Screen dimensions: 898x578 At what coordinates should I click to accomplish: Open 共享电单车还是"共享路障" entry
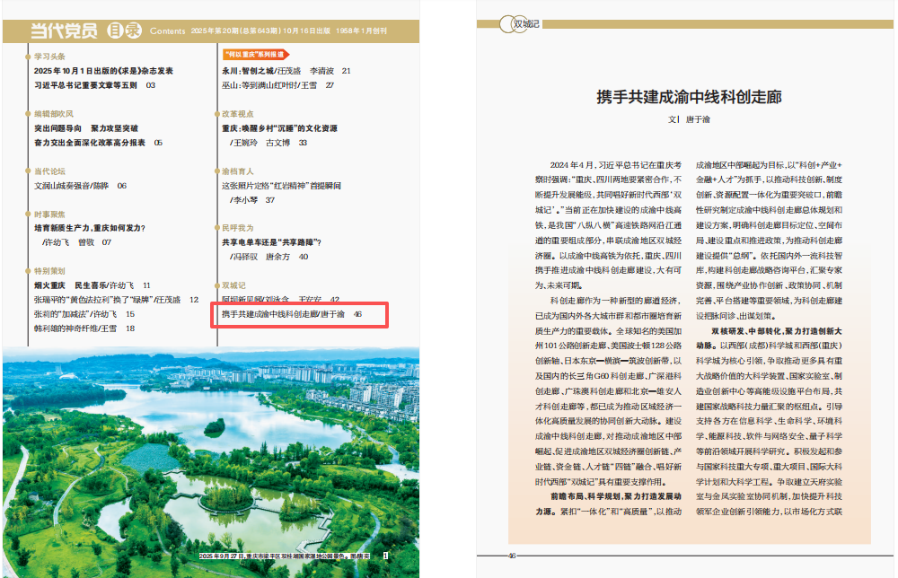[271, 242]
